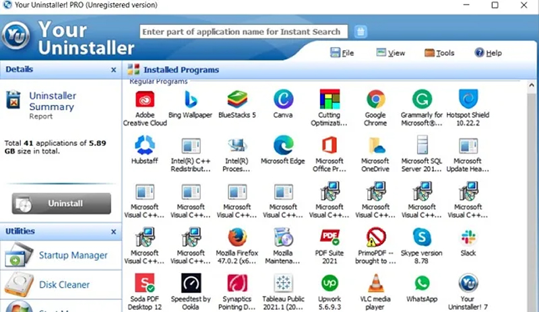
Task: Select Mozilla Firefox 47.0.2 icon
Action: [x=237, y=237]
